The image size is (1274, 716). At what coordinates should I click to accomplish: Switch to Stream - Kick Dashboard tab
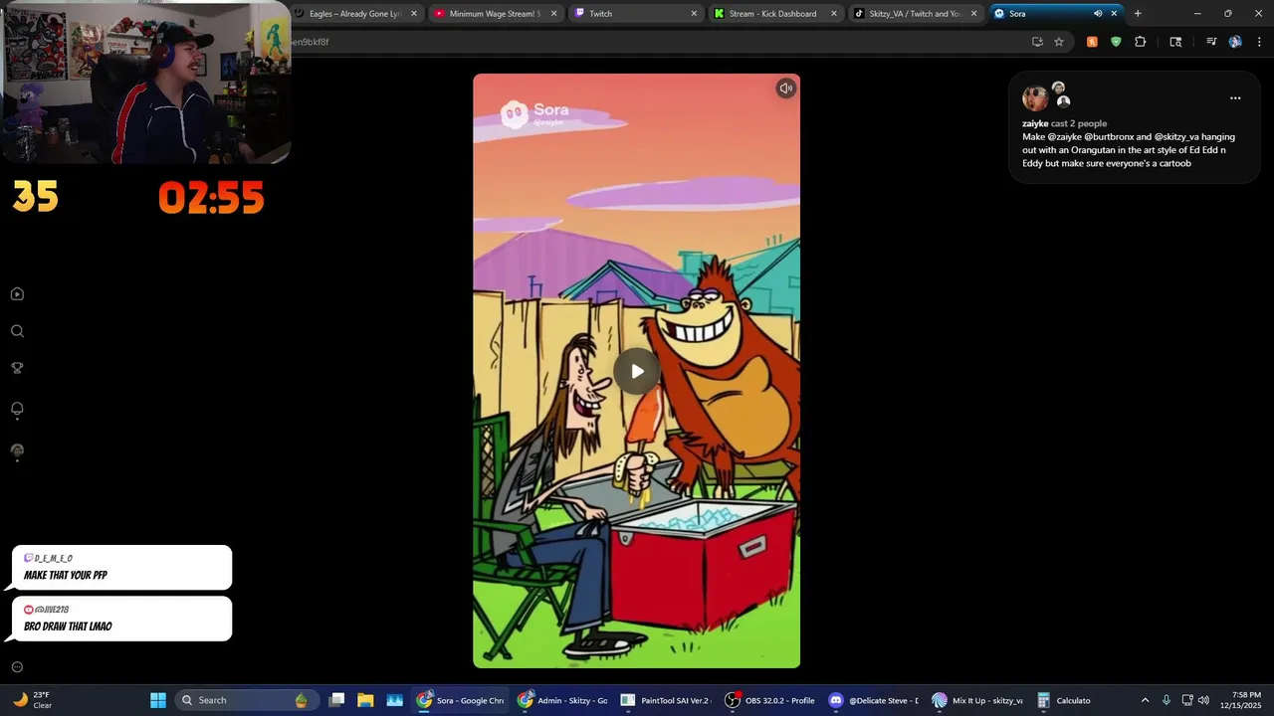pos(775,14)
